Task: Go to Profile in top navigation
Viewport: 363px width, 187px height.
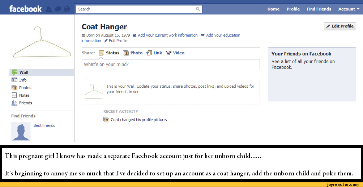Action: [x=293, y=9]
